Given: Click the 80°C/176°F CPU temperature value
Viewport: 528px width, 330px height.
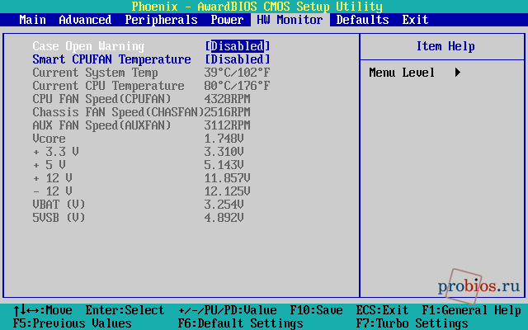Looking at the screenshot, I should (x=238, y=86).
